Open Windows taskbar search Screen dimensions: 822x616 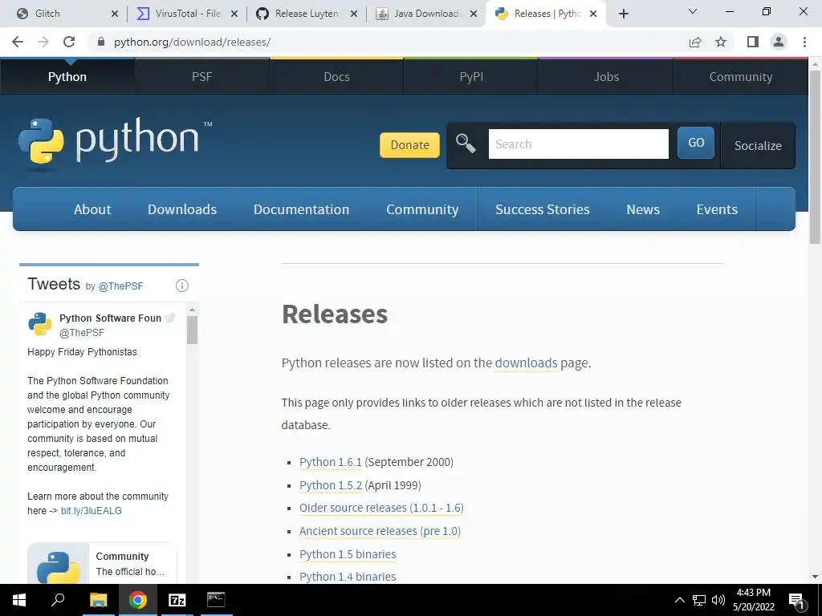click(58, 600)
